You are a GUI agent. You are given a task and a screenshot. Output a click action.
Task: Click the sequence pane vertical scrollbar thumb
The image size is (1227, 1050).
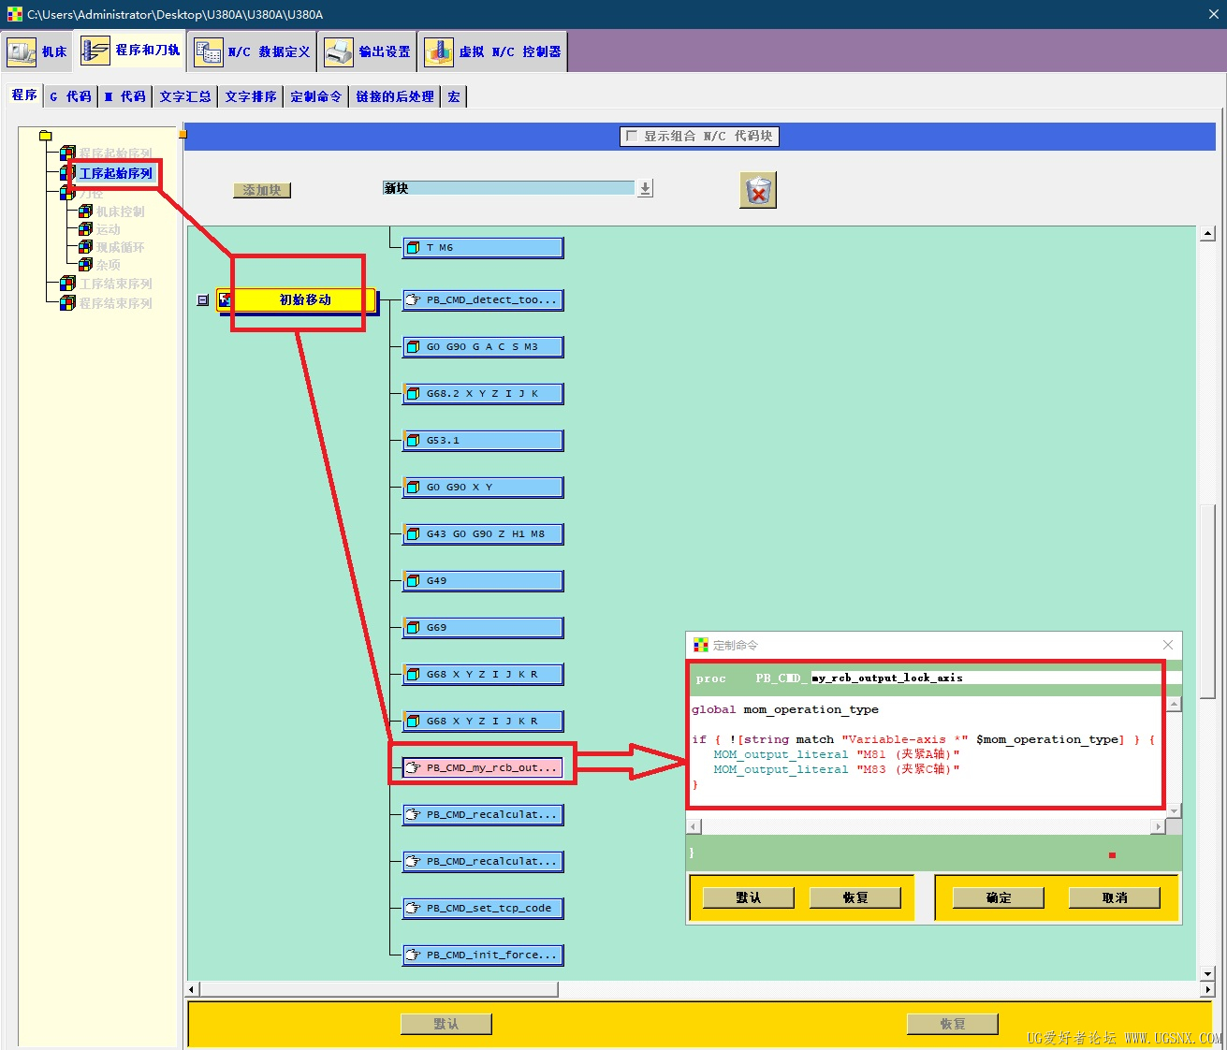point(1207,603)
